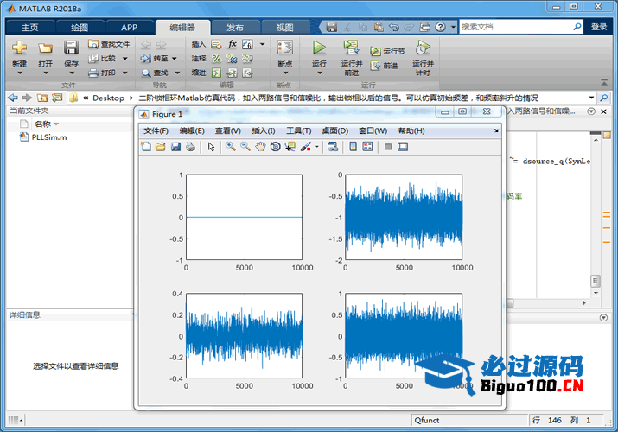This screenshot has height=432, width=618.
Task: Expand address bar path dropdown arrow
Action: (591, 98)
